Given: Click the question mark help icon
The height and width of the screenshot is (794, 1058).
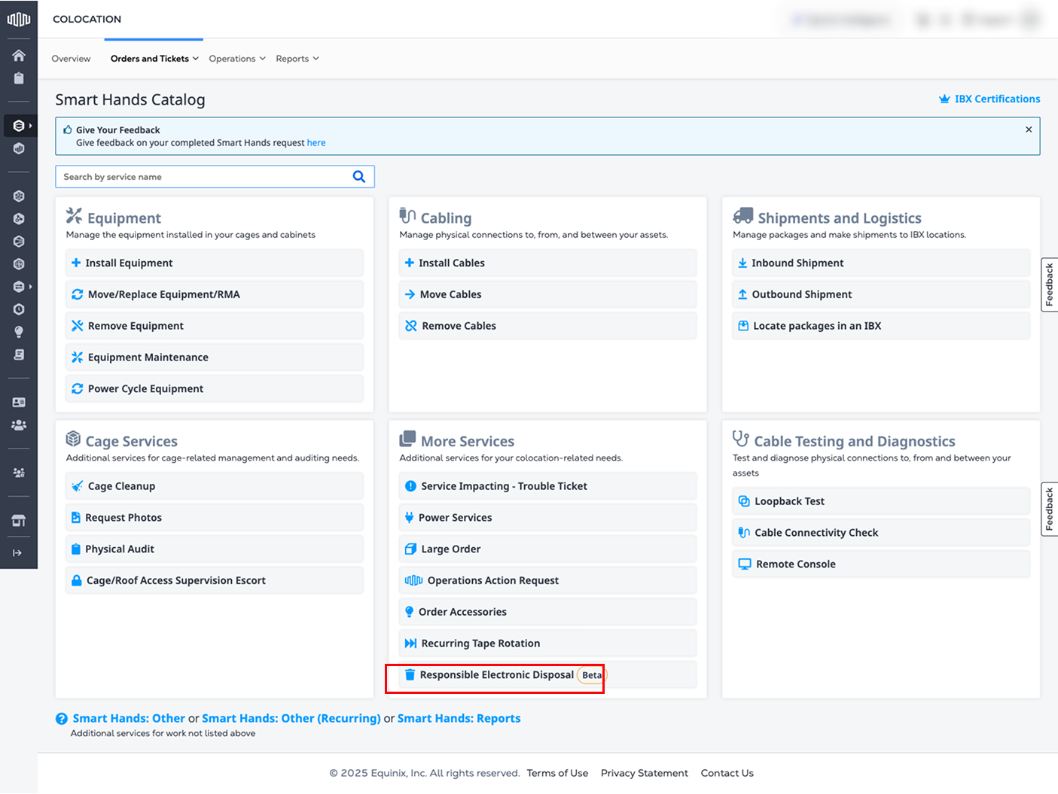Looking at the screenshot, I should [62, 719].
